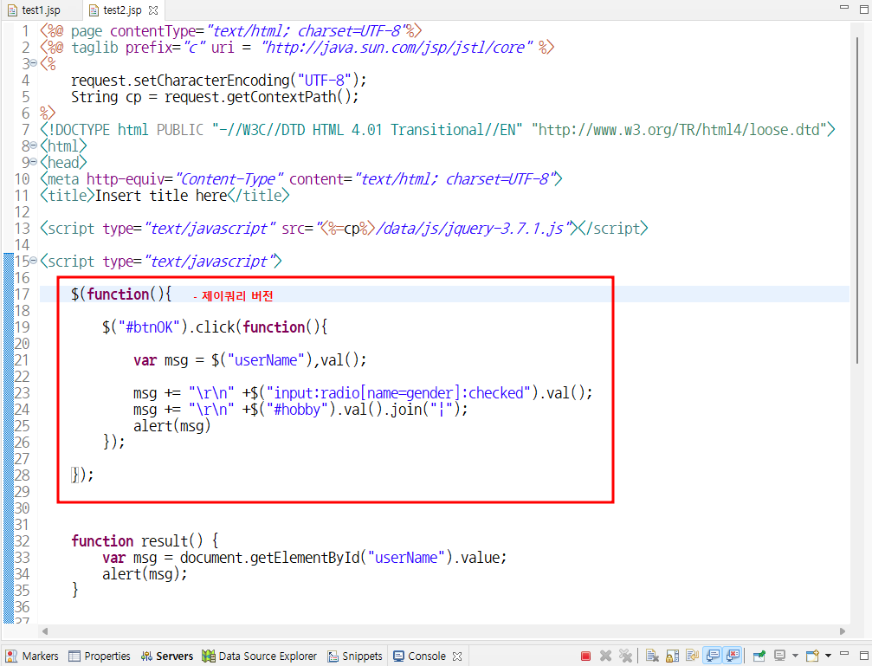872x666 pixels.
Task: Open the Markers tab
Action: [32, 656]
